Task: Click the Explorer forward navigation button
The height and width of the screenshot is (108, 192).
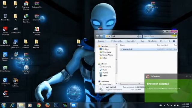Action: [101, 36]
